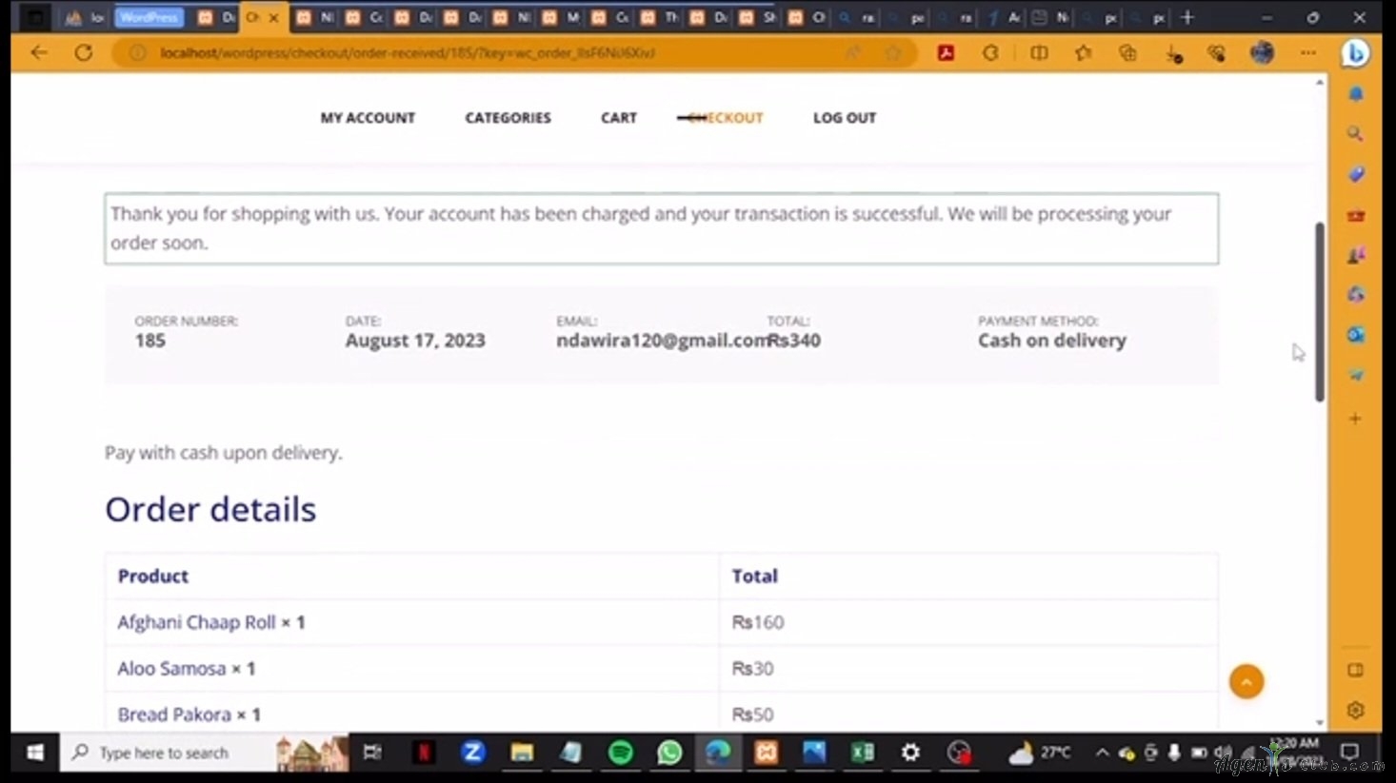Add this page to favorites star
This screenshot has width=1396, height=783.
893,53
